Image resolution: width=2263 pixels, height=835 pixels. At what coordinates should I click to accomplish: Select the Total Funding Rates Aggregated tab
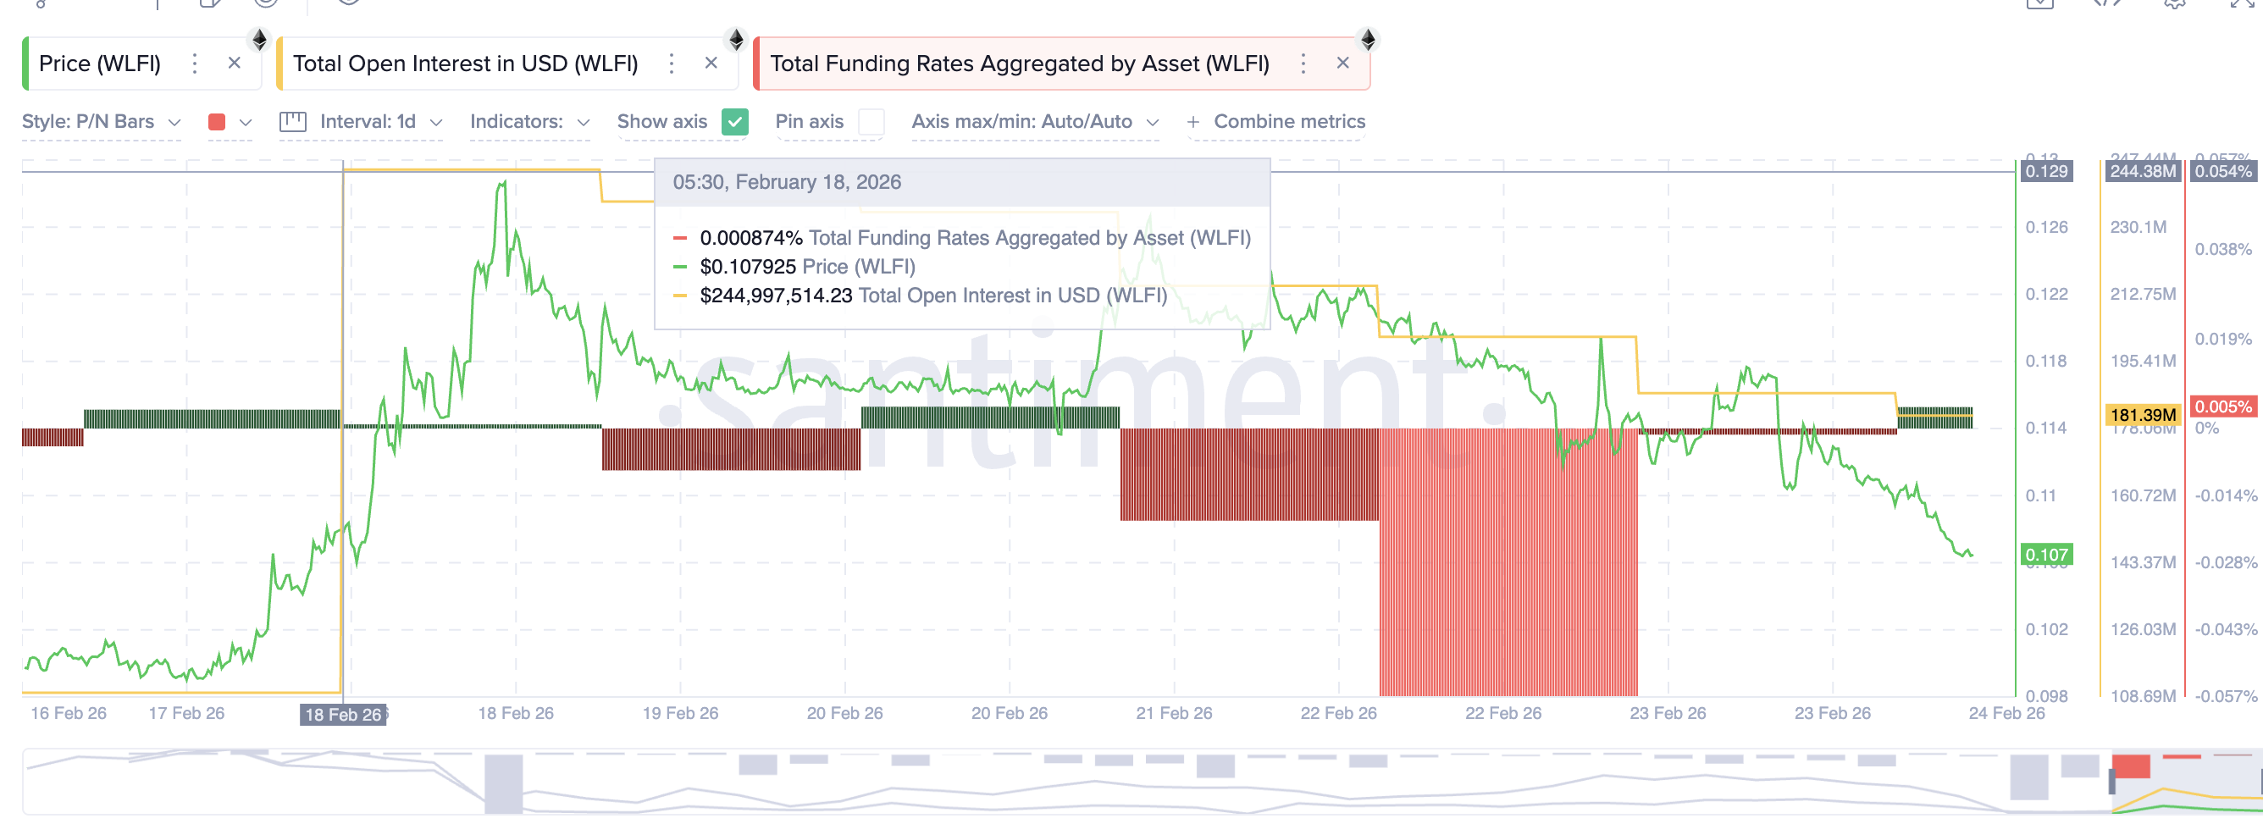(x=1019, y=64)
